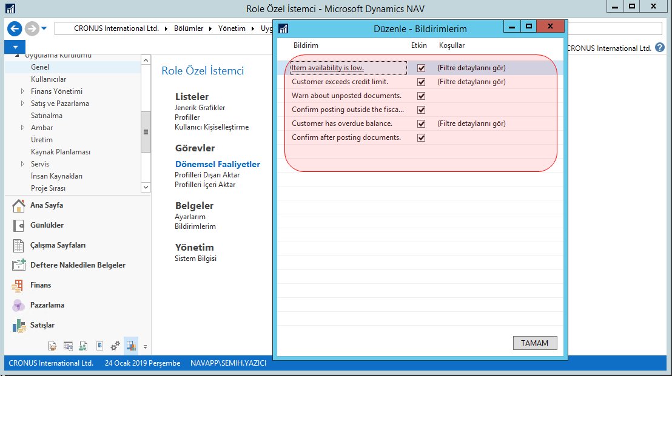
Task: Click the Deftere Nakledilen Belgeler icon
Action: tap(19, 265)
